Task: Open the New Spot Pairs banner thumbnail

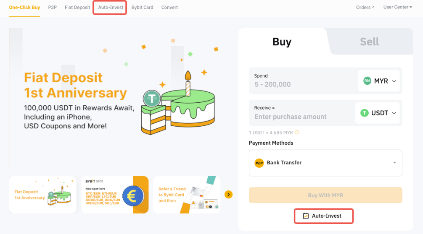Action: (x=115, y=195)
